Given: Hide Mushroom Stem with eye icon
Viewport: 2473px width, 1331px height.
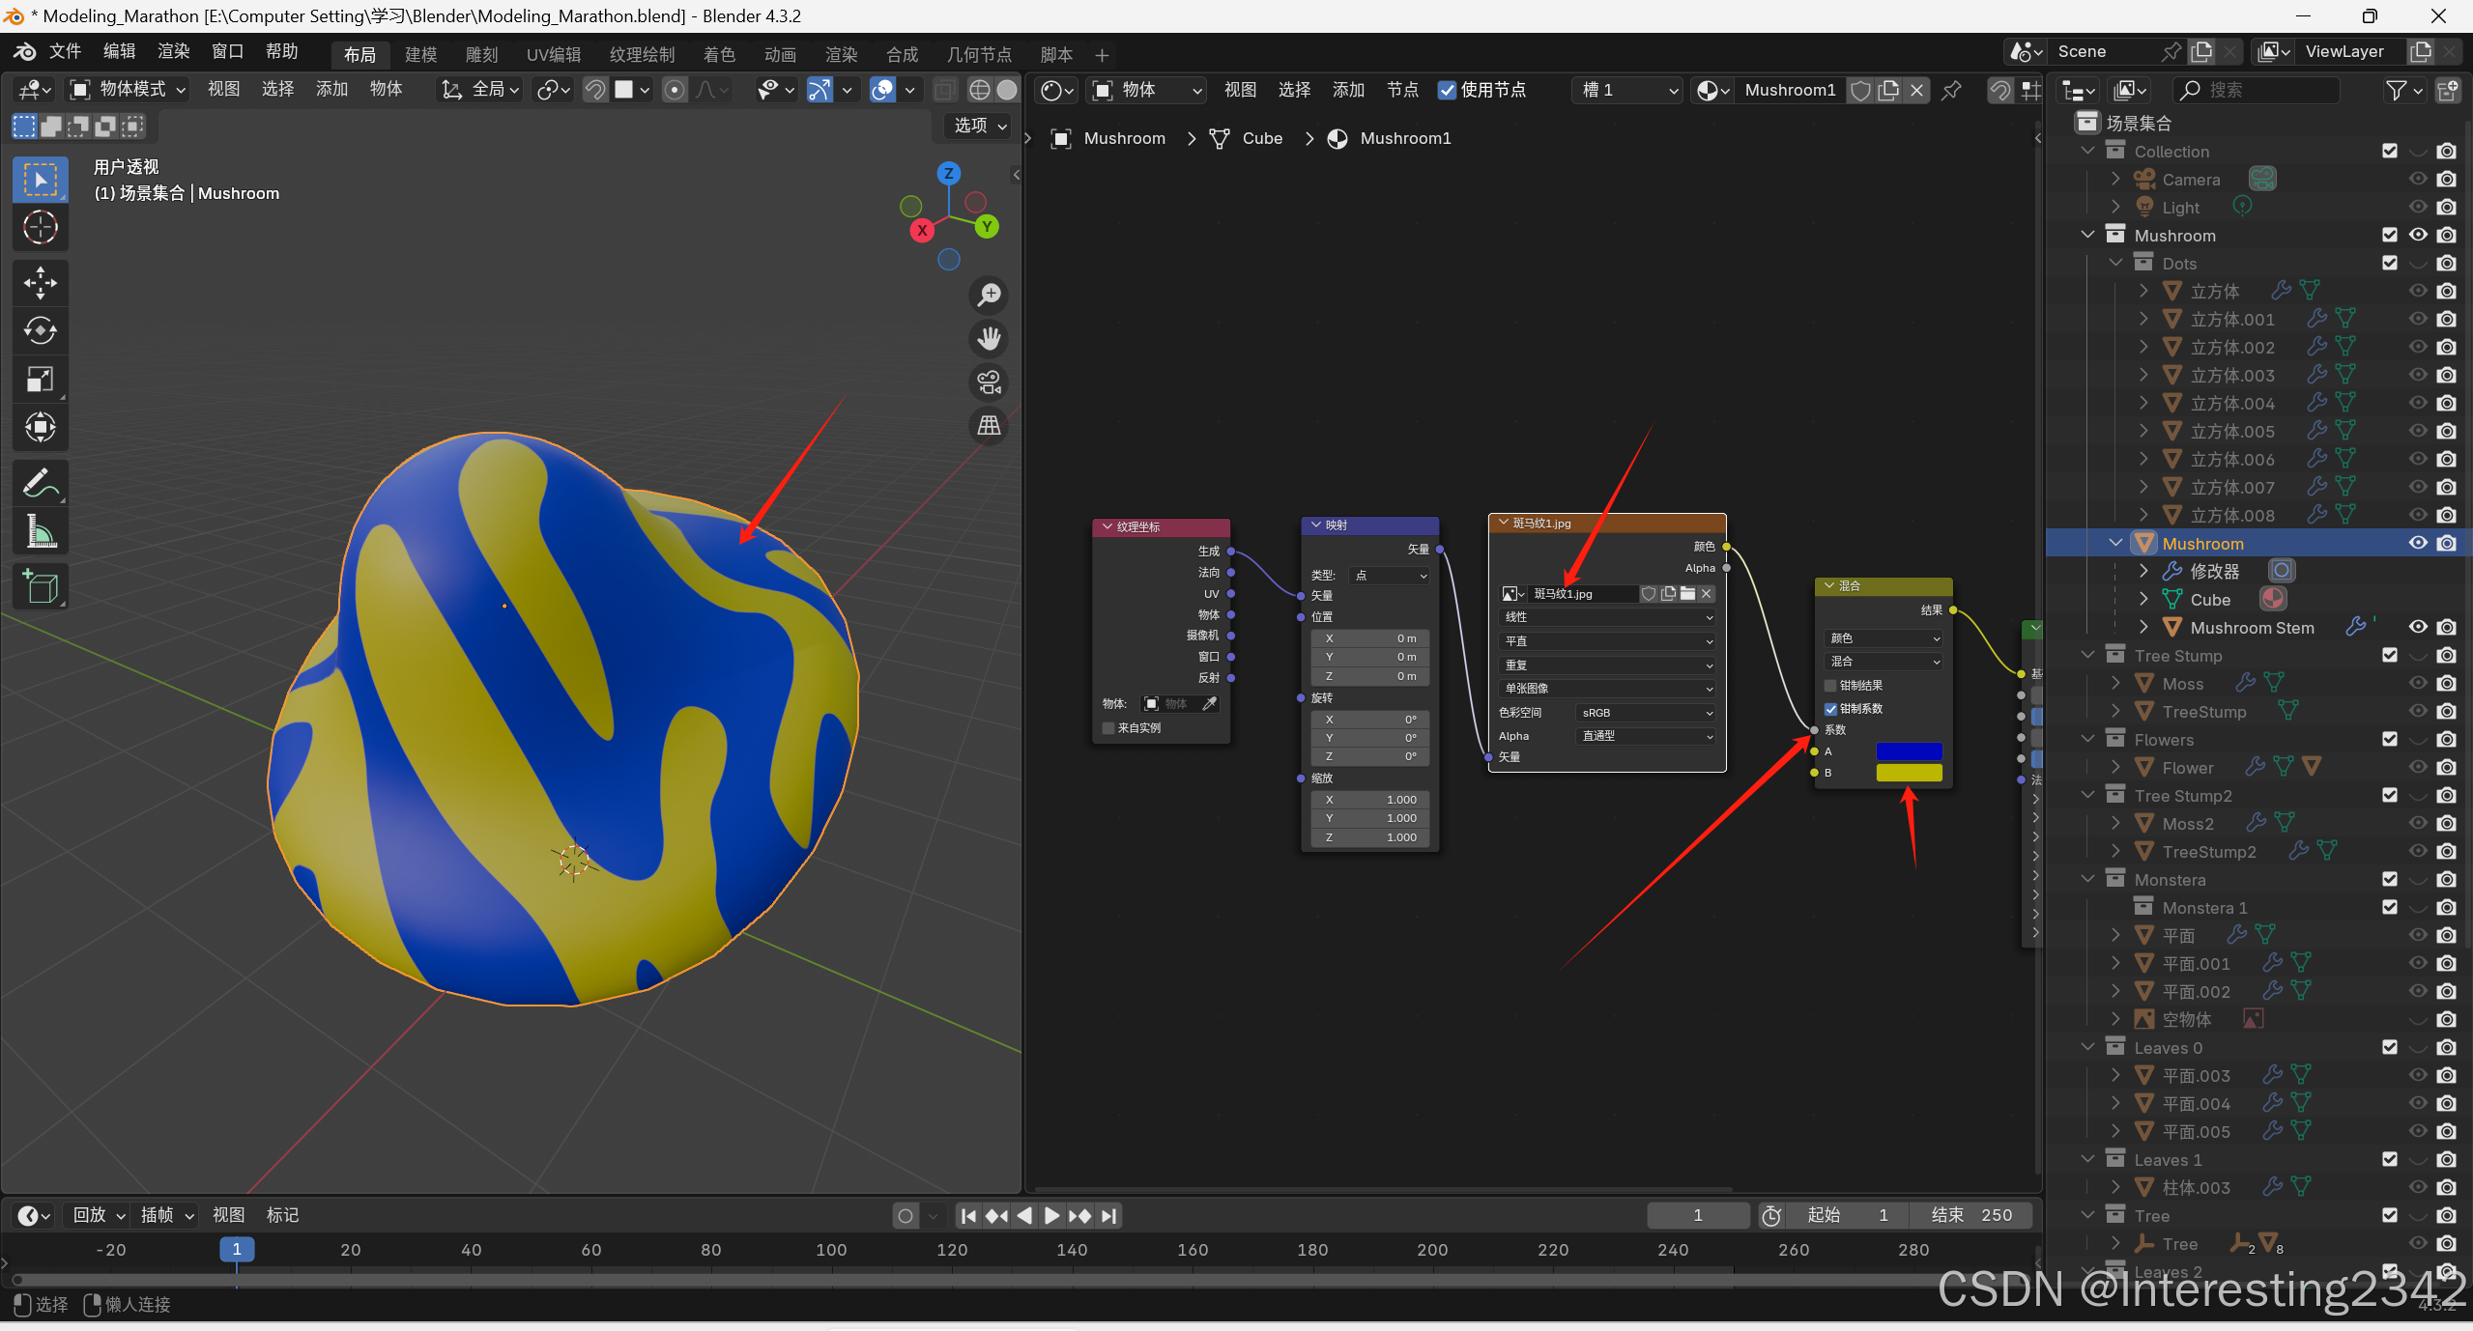Looking at the screenshot, I should click(2417, 627).
